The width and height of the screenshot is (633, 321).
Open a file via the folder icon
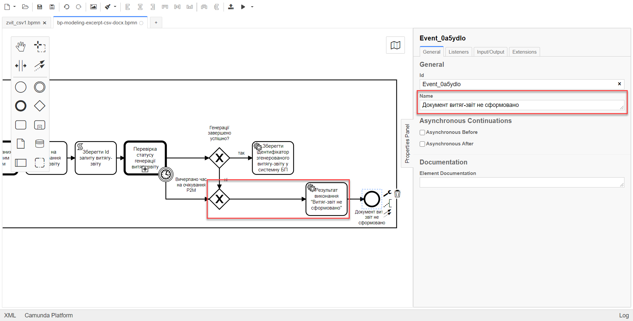25,7
